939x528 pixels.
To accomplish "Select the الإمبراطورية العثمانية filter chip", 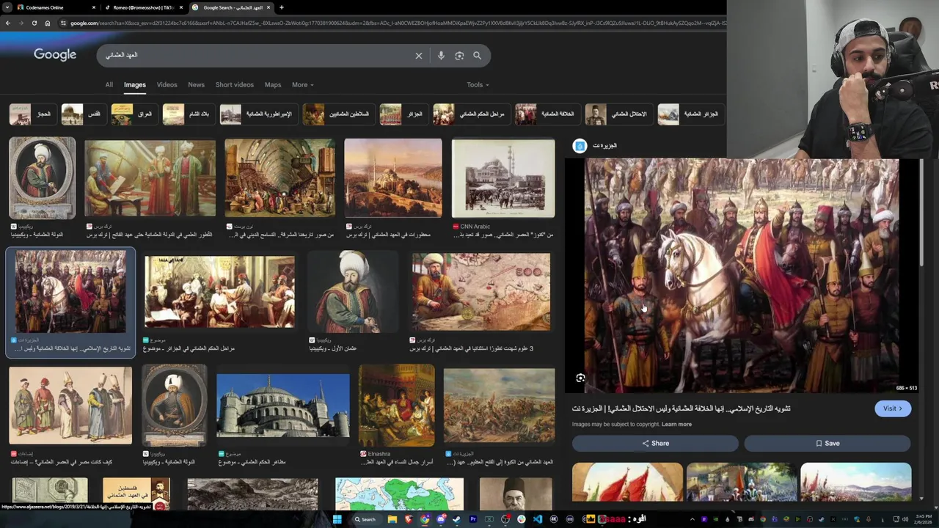I will (257, 114).
